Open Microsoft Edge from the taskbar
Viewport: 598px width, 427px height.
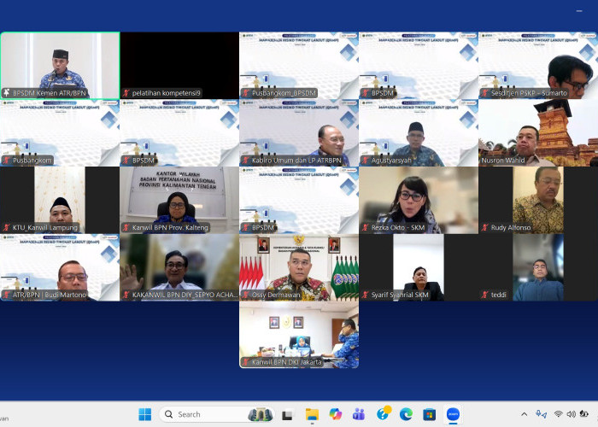(x=406, y=414)
